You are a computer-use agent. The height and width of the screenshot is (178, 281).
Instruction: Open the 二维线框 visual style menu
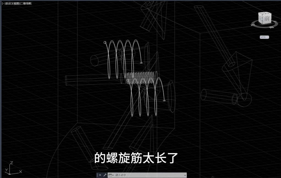tap(26, 3)
